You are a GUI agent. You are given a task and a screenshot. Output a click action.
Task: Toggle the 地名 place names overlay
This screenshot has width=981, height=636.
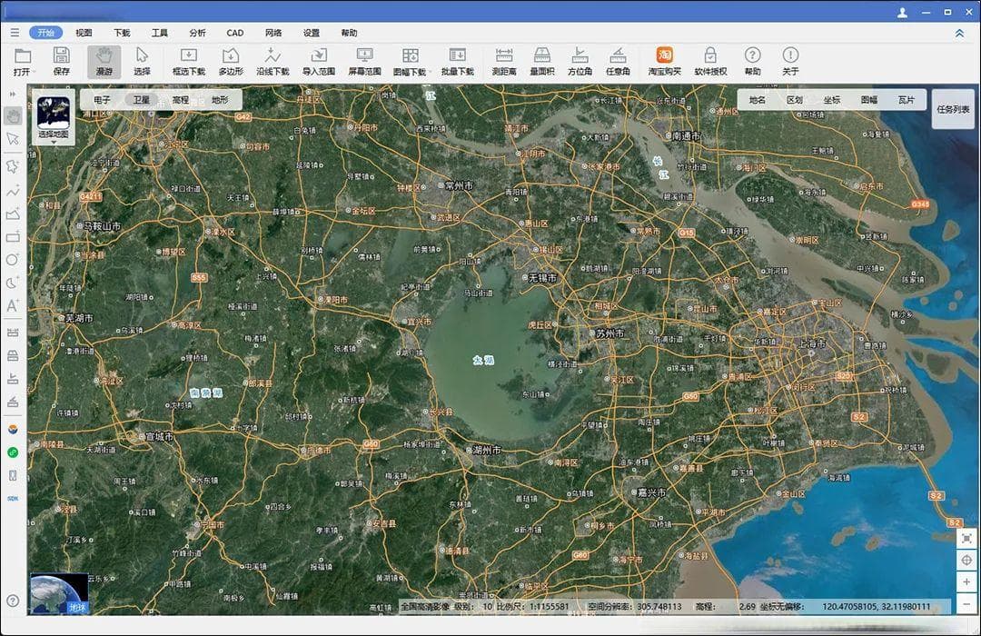(757, 100)
